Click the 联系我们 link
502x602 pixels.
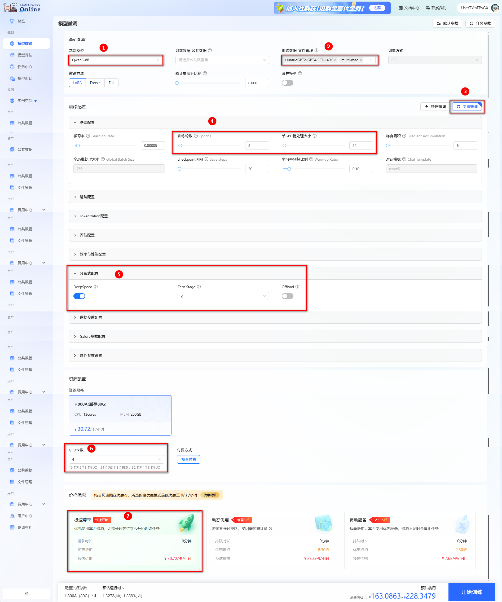click(x=436, y=8)
